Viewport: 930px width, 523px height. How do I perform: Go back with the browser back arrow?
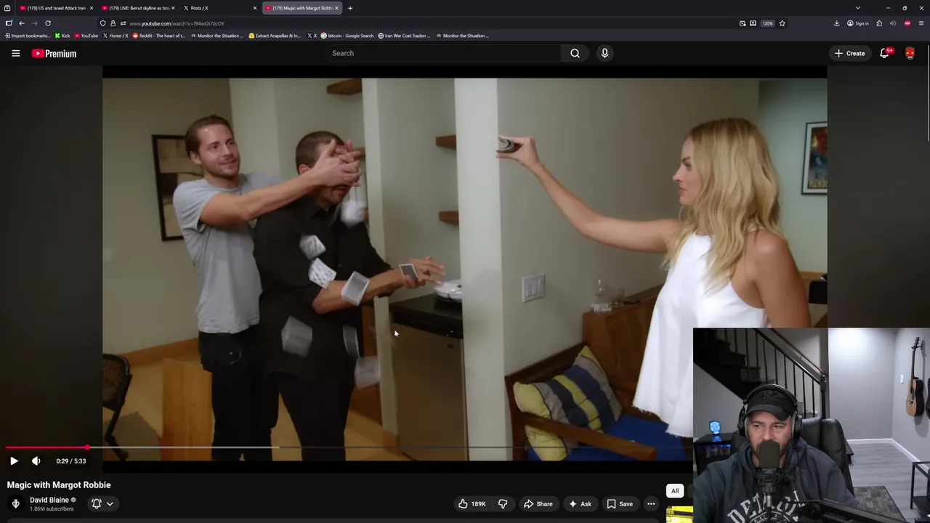tap(22, 23)
